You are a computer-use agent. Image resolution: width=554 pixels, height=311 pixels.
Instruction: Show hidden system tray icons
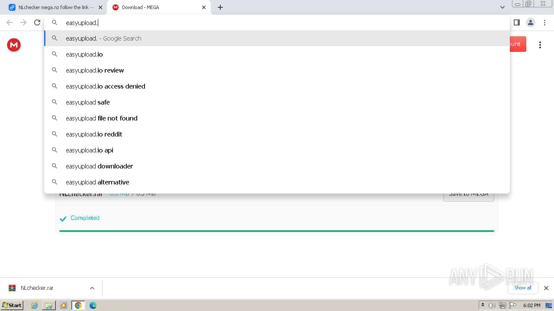coord(483,305)
